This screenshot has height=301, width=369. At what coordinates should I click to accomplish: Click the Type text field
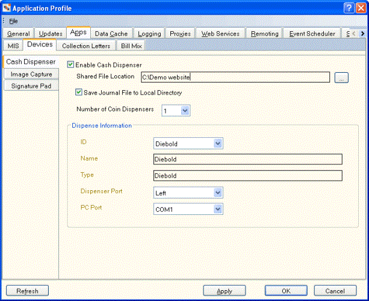pos(248,176)
